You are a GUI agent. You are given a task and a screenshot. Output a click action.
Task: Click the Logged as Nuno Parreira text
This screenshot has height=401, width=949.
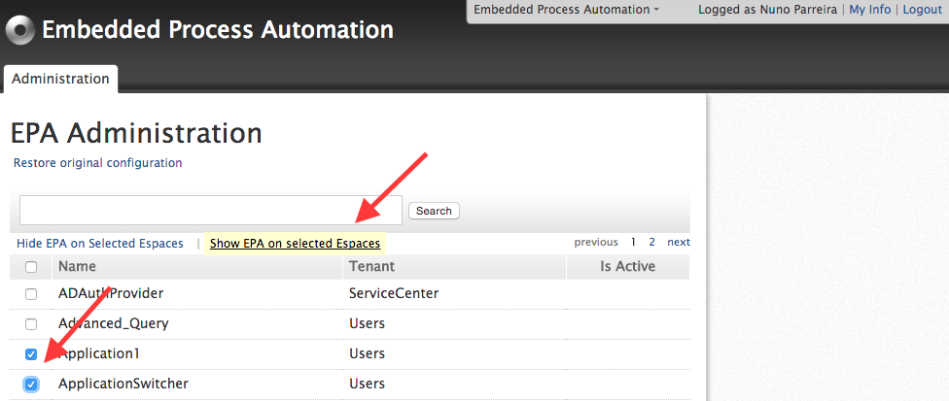767,10
